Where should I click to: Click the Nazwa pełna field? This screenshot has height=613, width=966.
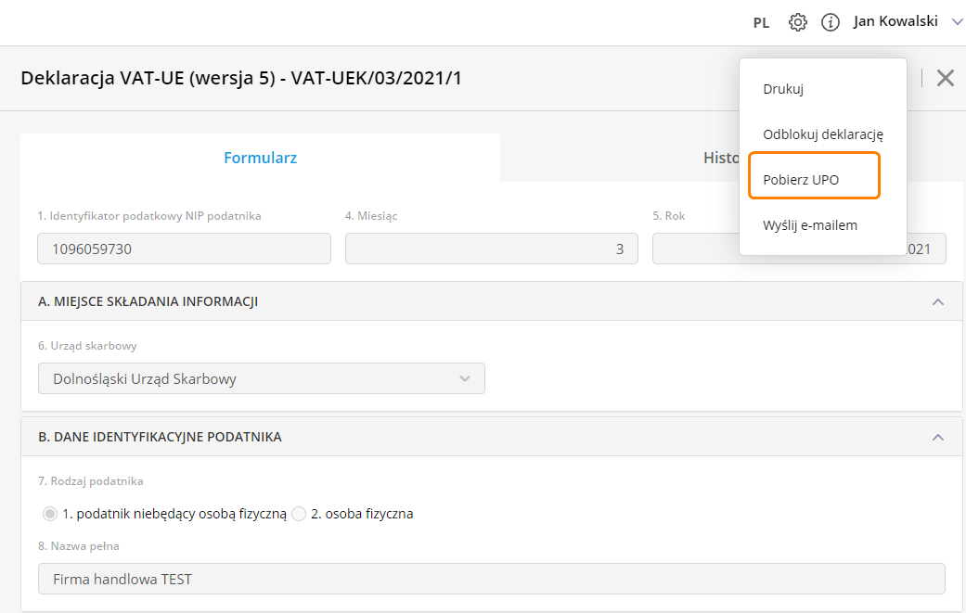(x=491, y=579)
